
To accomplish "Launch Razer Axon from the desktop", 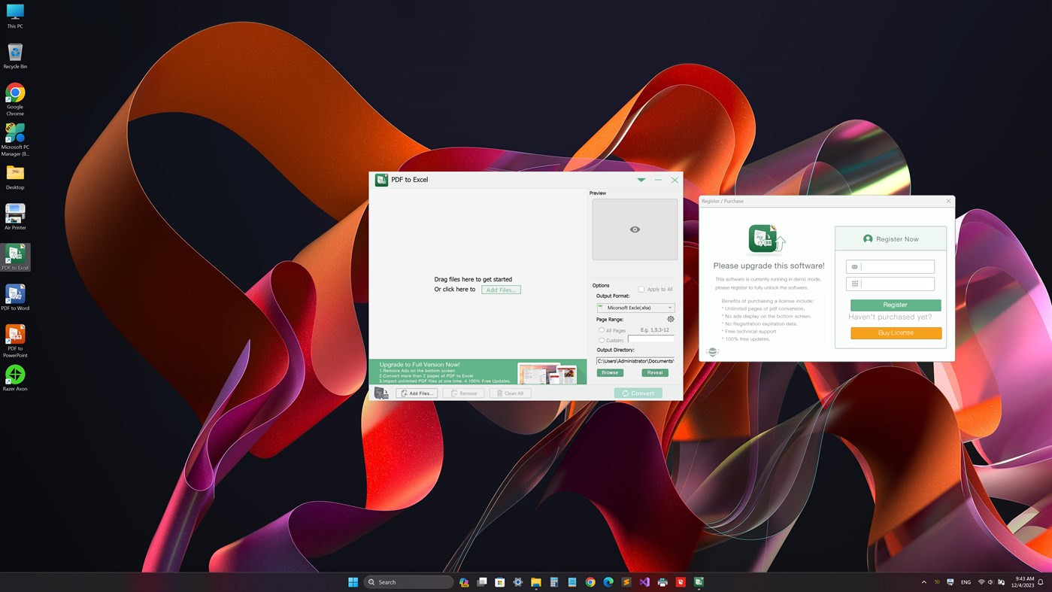I will (x=15, y=378).
